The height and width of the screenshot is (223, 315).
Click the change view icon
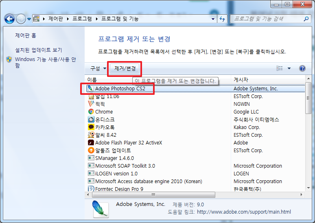pos(279,68)
